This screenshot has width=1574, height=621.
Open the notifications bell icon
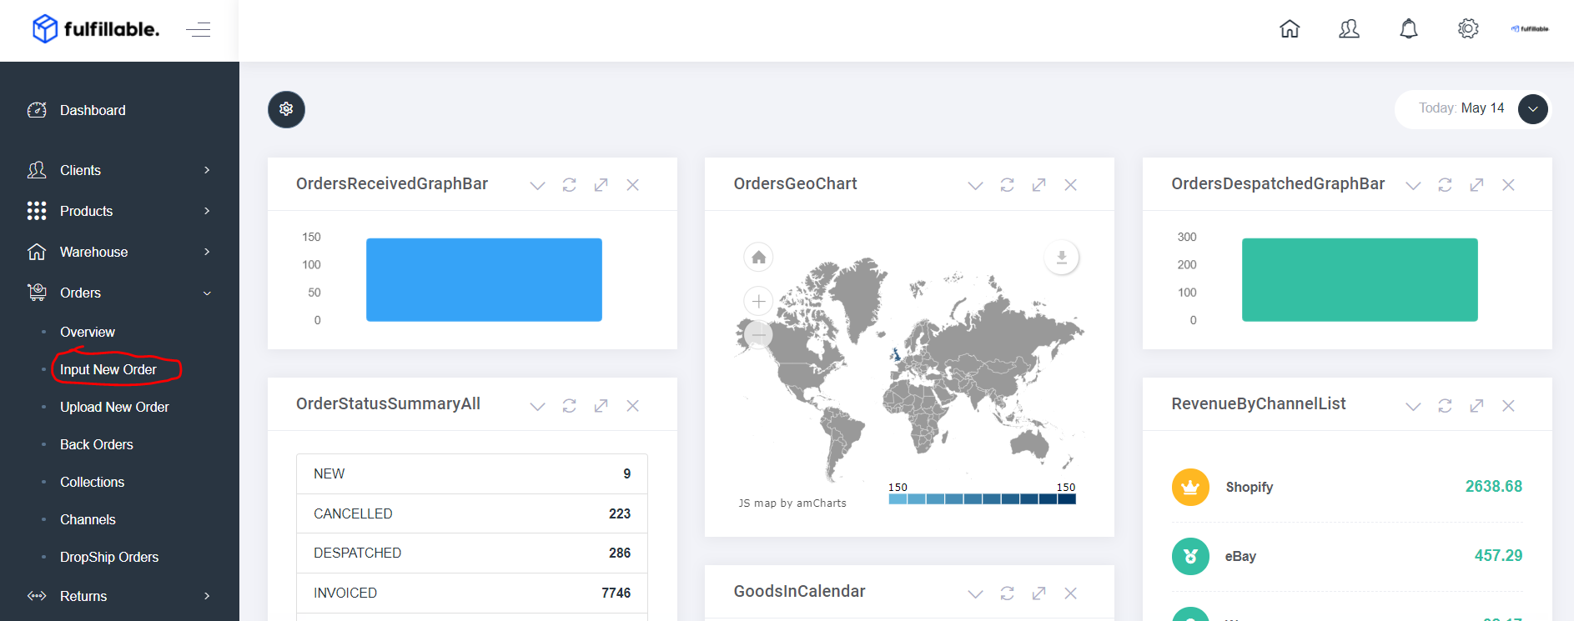(1409, 29)
